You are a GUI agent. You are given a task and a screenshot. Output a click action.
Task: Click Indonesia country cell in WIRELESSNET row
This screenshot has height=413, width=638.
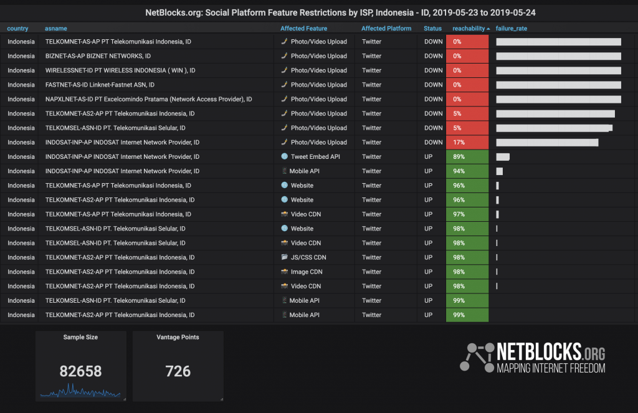[21, 70]
